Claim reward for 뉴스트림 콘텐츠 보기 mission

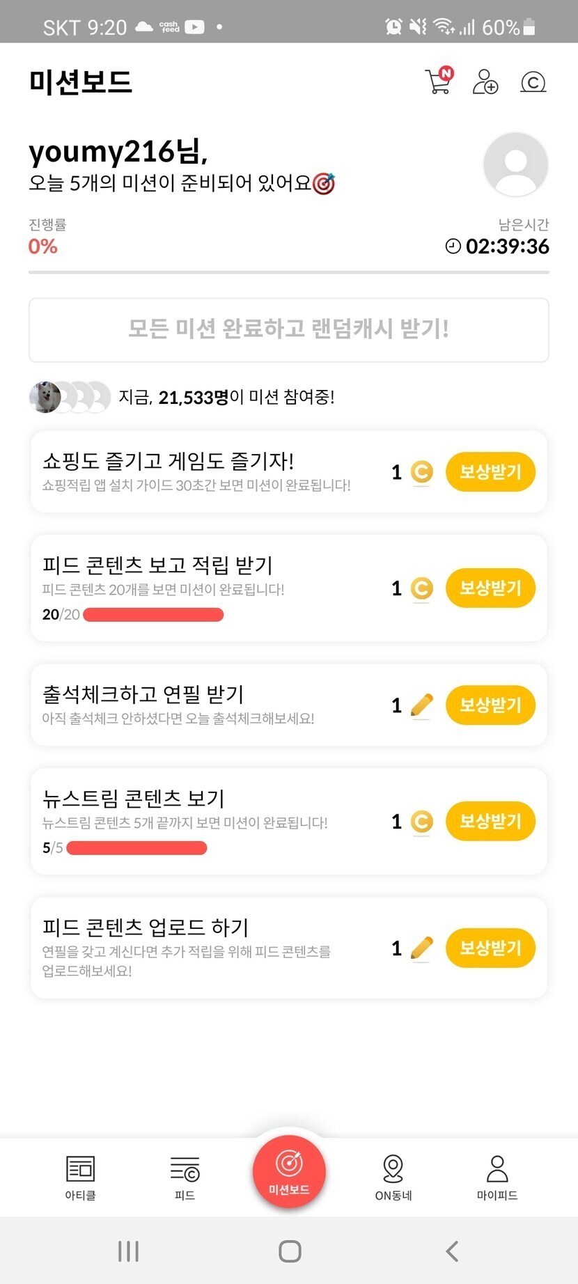click(x=490, y=822)
